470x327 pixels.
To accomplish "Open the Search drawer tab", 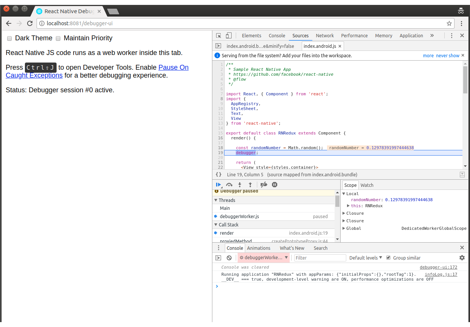I will click(320, 248).
